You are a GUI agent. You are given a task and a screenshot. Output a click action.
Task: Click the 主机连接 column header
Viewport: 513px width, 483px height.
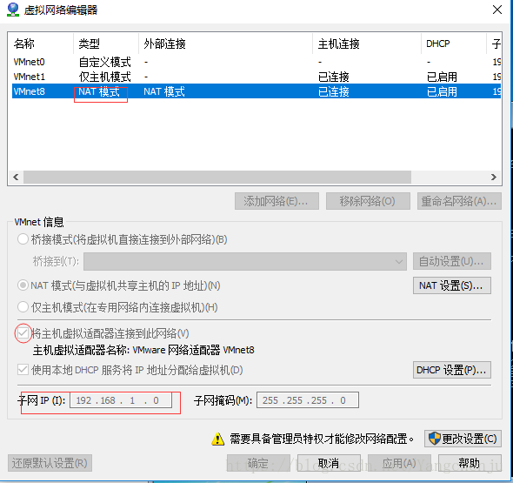367,44
